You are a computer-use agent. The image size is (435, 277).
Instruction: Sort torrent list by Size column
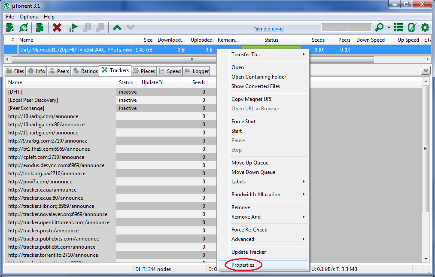pos(144,40)
